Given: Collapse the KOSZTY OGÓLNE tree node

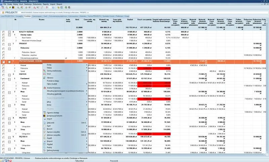Looking at the screenshot, I should (x=9, y=31).
